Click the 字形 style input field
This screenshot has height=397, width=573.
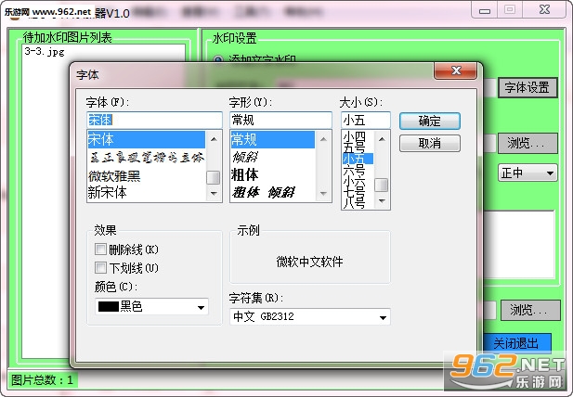tap(280, 120)
